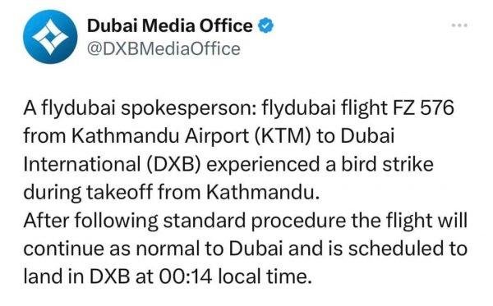The image size is (493, 306).
Task: Select the (DXB) airport code in parentheses
Action: 173,164
